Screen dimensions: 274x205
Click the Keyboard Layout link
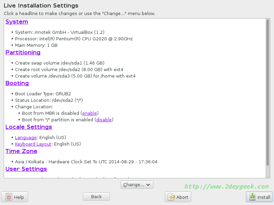coord(33,144)
